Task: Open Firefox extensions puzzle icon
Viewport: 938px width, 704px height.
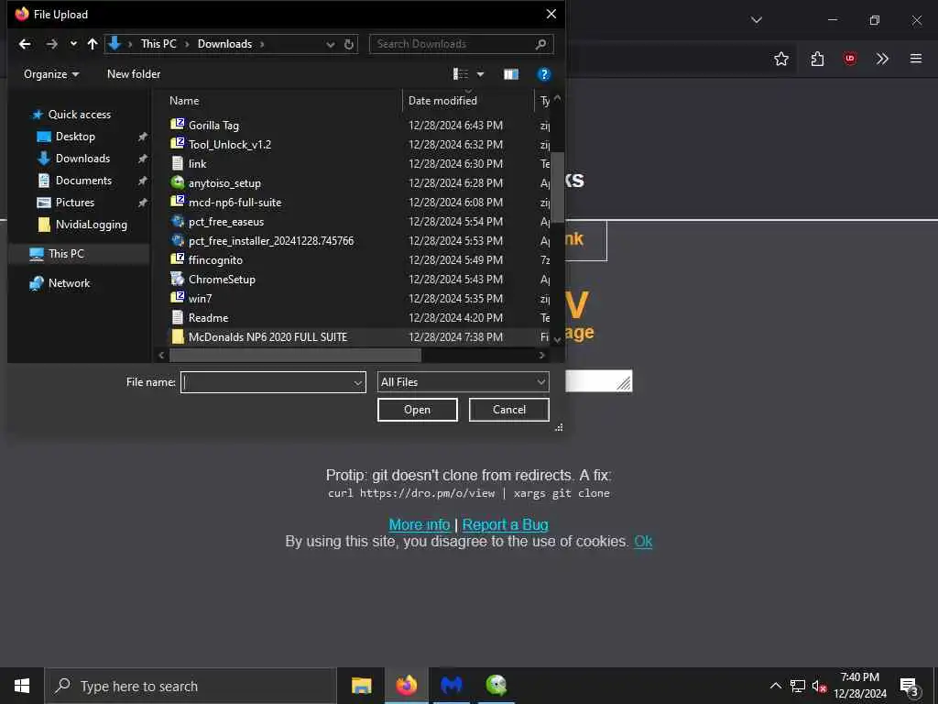Action: coord(817,59)
